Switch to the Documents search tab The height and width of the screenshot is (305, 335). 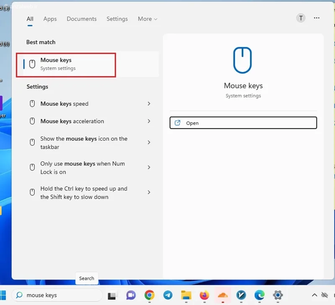[x=82, y=19]
